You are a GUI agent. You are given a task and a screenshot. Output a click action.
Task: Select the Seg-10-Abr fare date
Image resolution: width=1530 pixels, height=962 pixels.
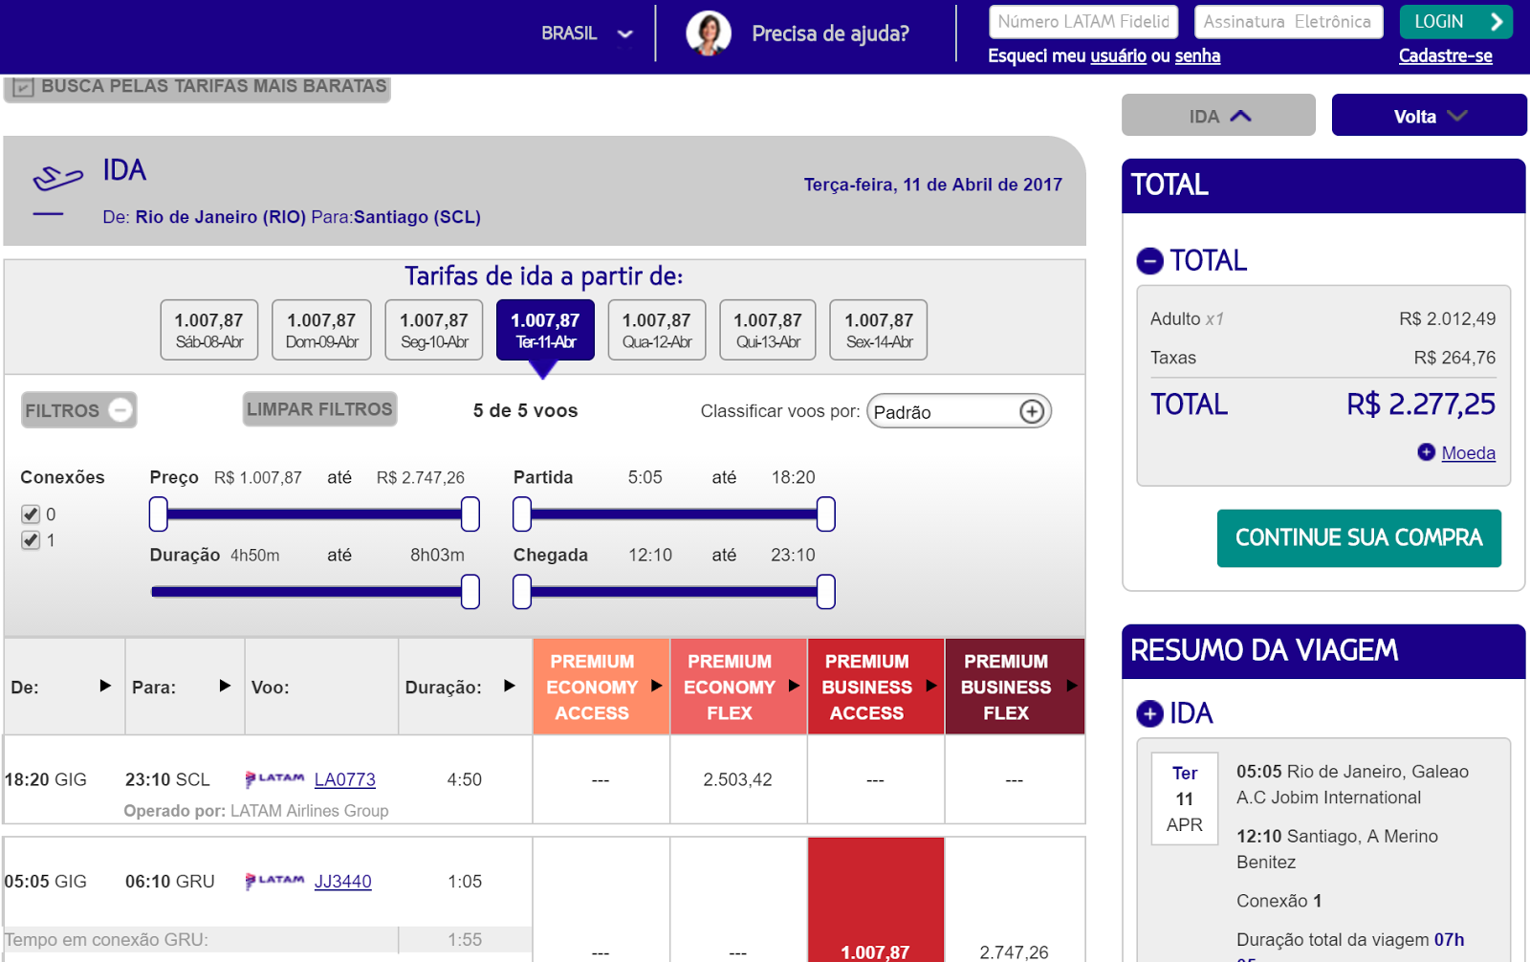pyautogui.click(x=434, y=330)
